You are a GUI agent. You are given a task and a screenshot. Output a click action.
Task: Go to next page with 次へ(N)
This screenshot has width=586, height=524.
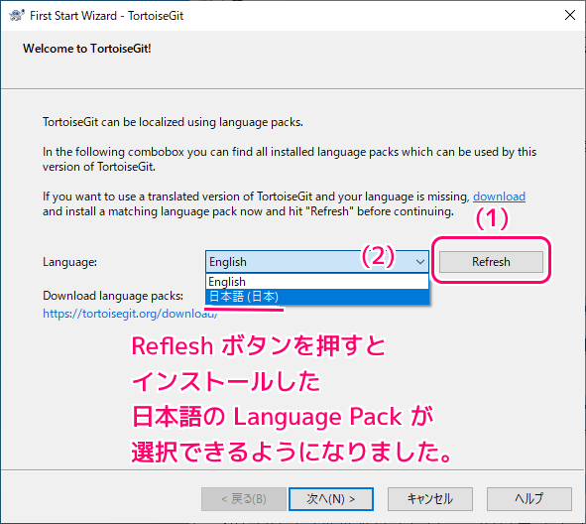[331, 499]
